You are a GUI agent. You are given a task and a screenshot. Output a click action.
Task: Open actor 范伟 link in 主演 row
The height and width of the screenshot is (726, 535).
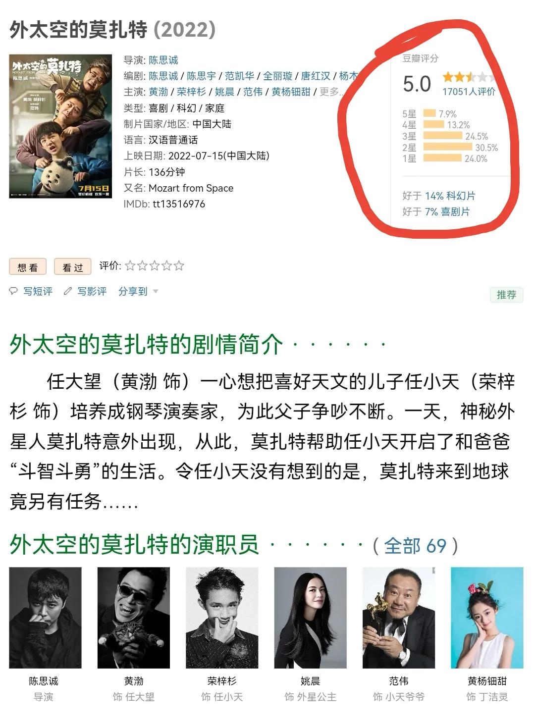click(253, 92)
